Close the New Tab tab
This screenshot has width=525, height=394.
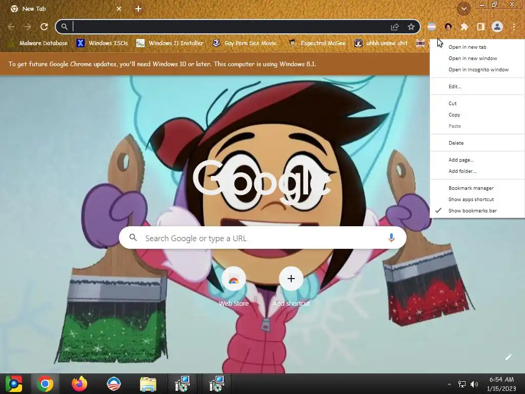pos(119,9)
